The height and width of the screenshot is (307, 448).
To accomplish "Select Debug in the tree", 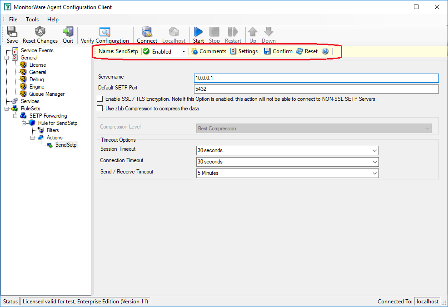I will click(36, 79).
